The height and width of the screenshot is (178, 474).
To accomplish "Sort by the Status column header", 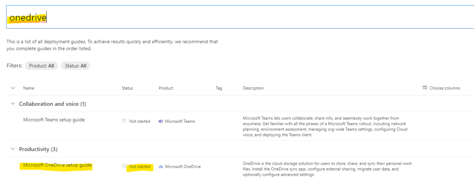I will (127, 88).
